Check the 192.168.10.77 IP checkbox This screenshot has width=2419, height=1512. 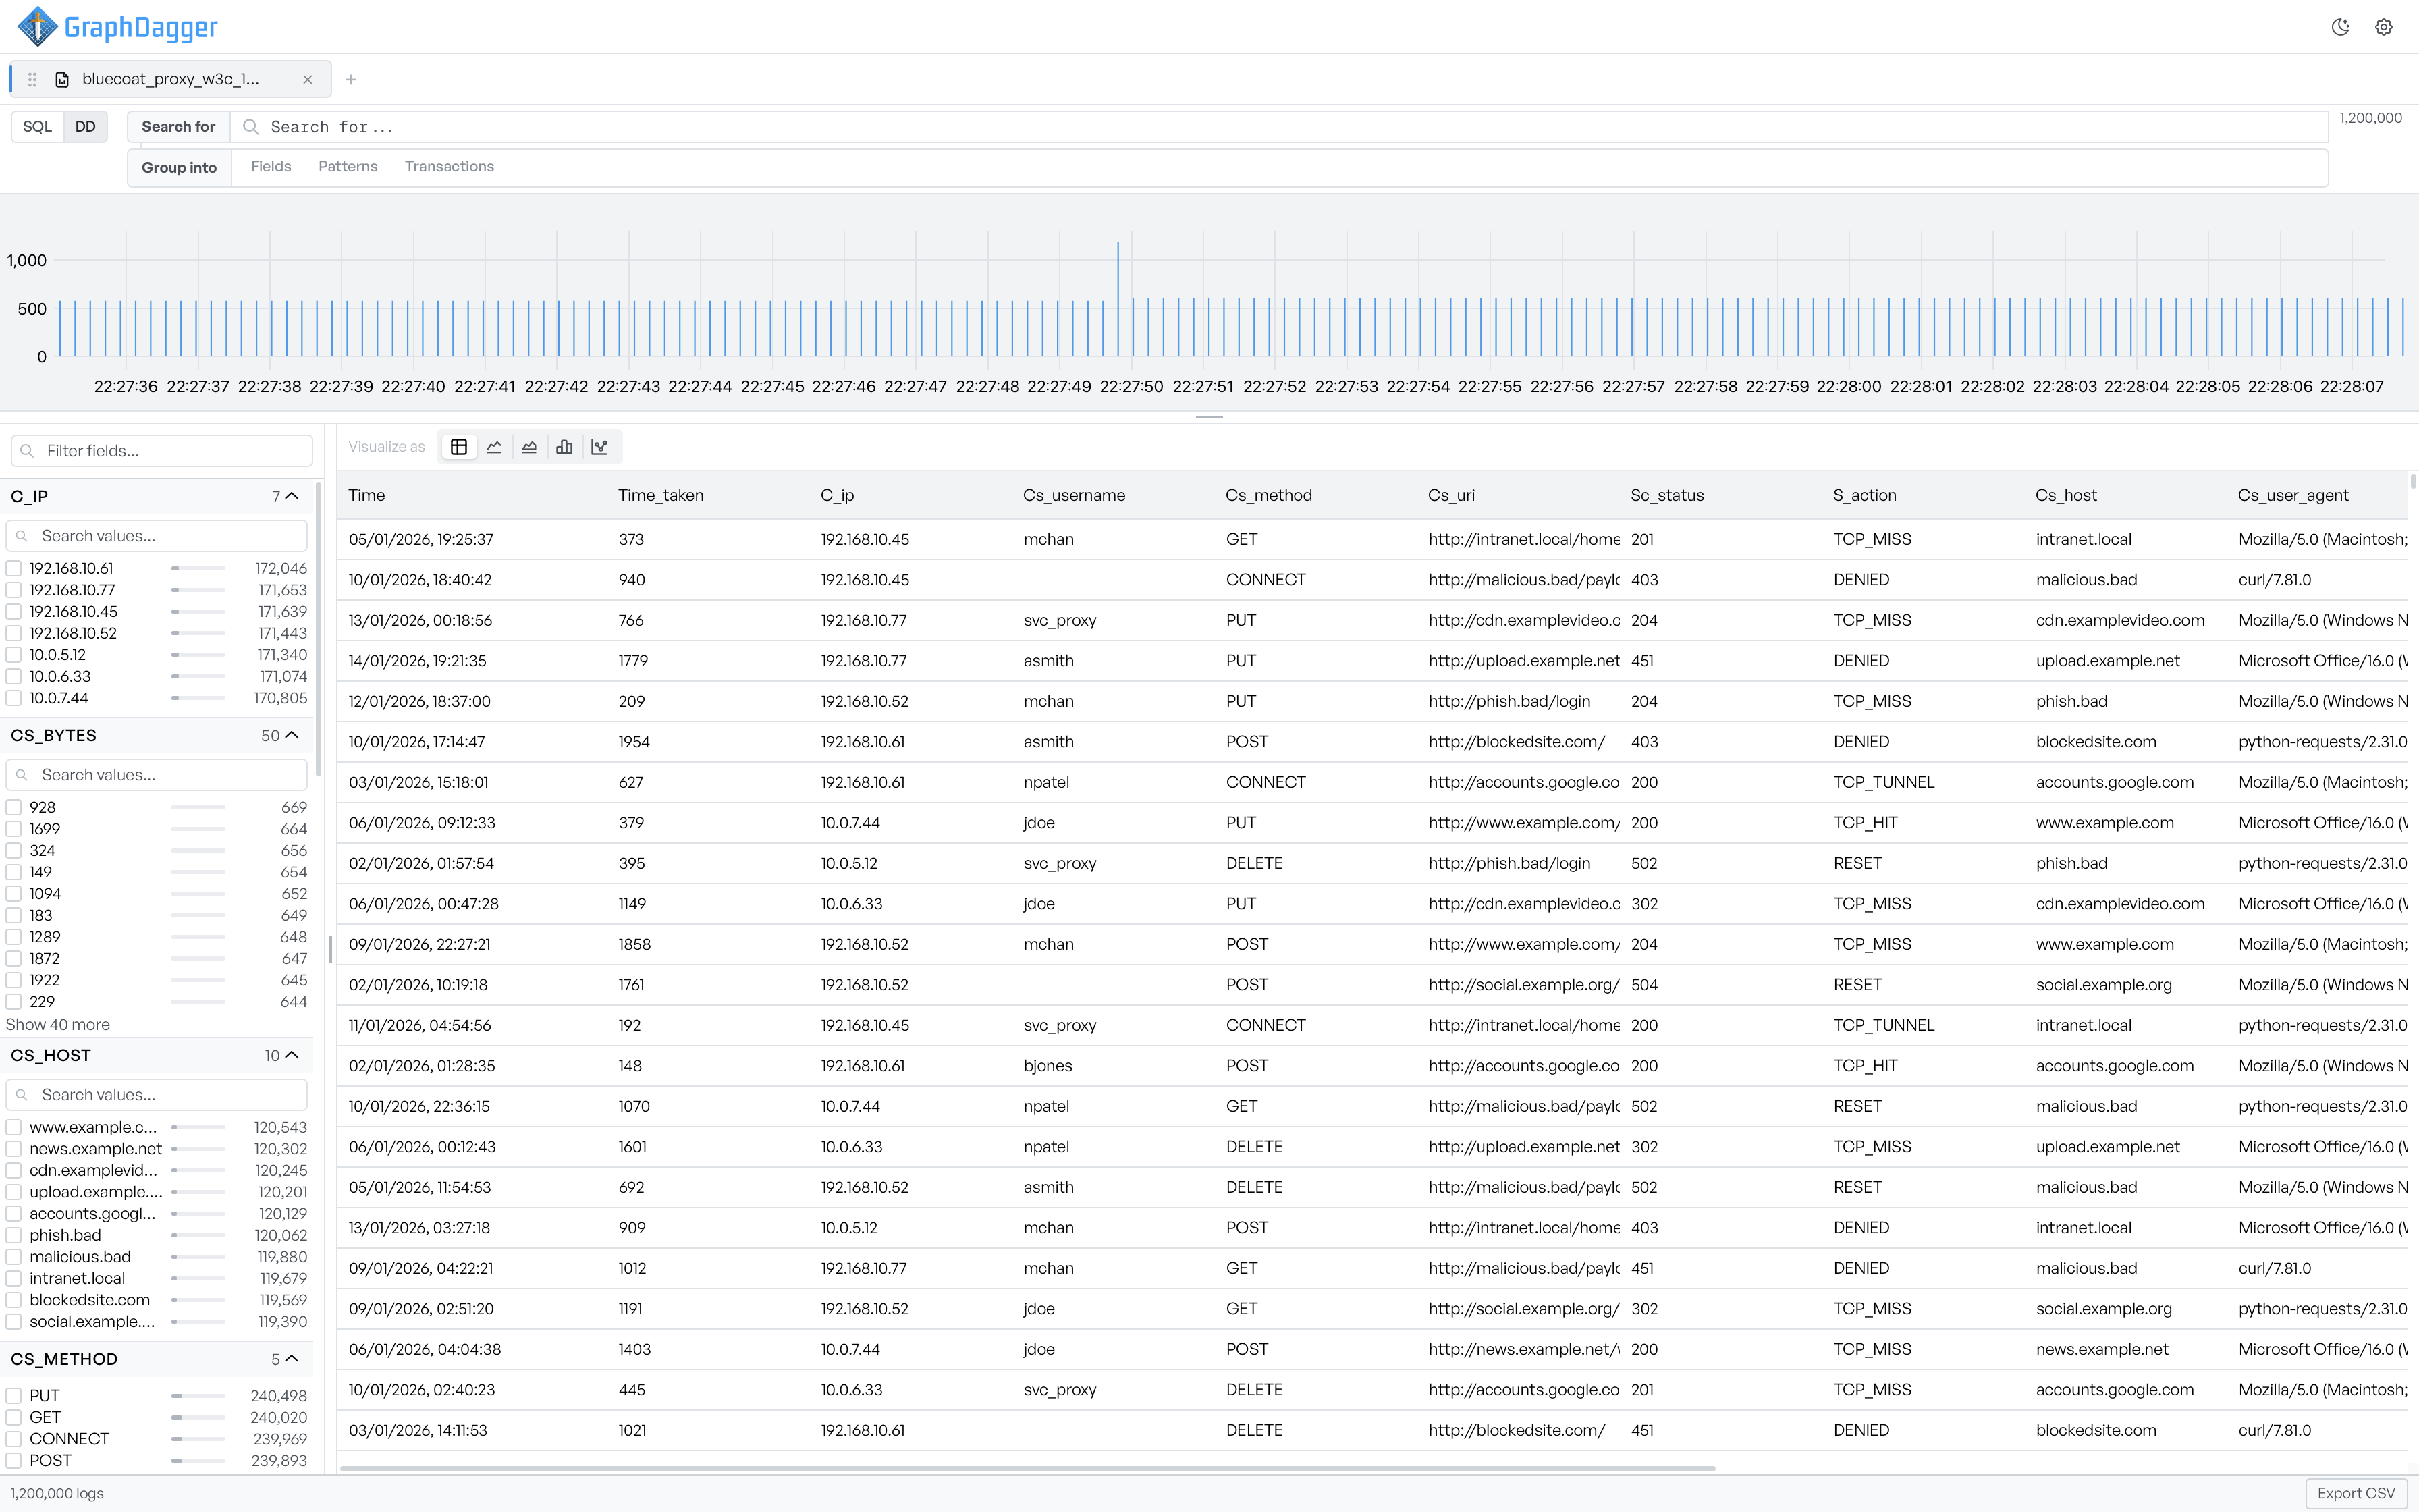[x=14, y=590]
